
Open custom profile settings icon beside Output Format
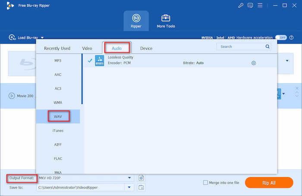point(141,178)
